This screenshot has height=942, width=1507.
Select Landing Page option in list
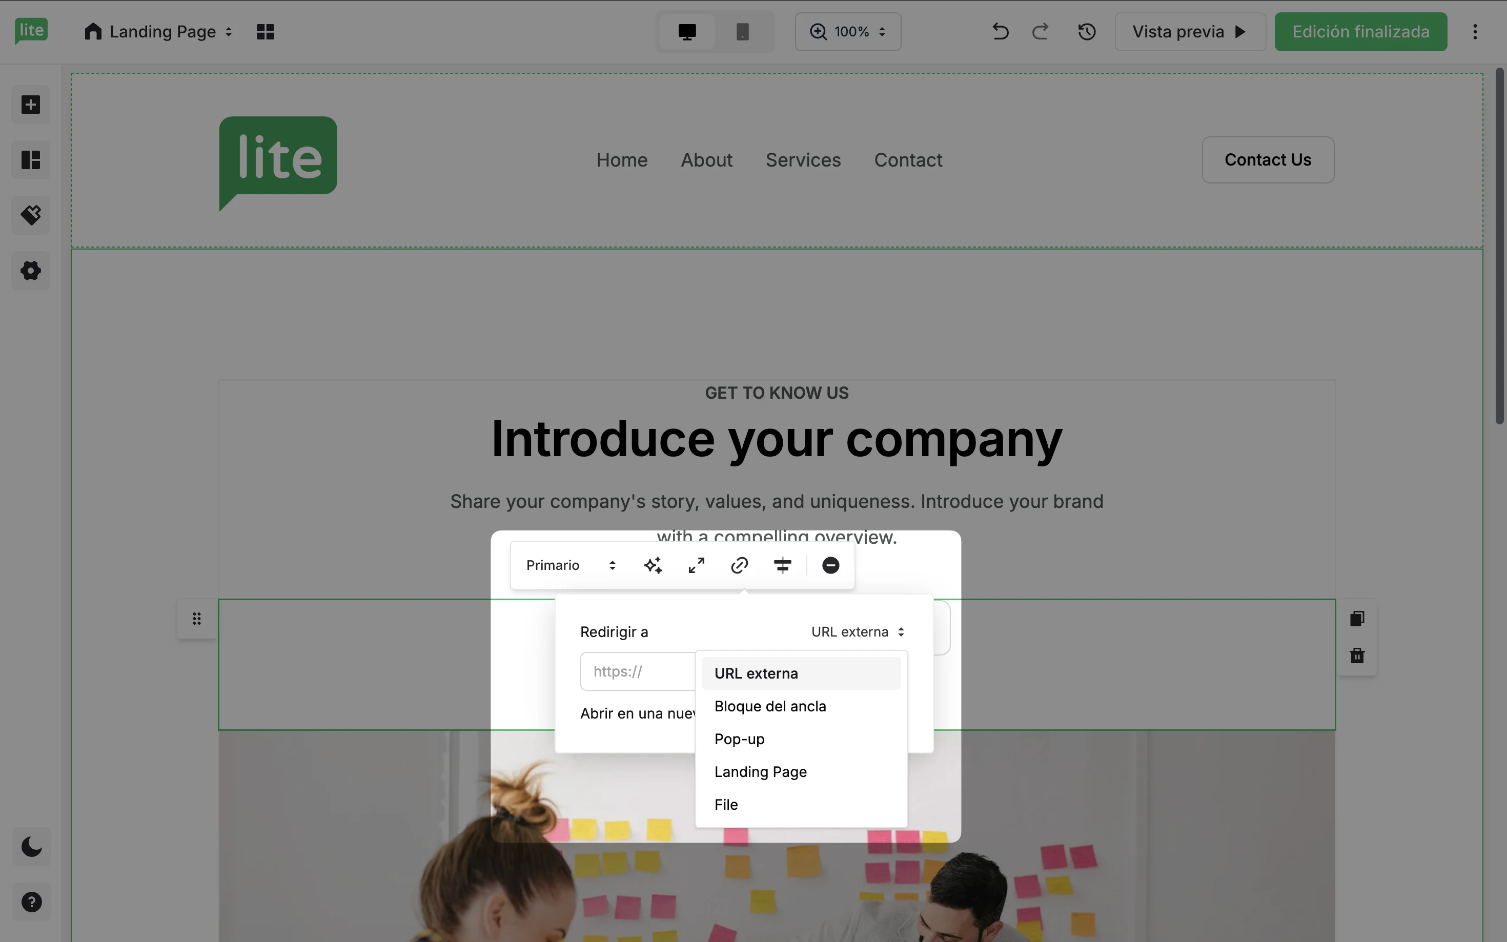point(801,772)
